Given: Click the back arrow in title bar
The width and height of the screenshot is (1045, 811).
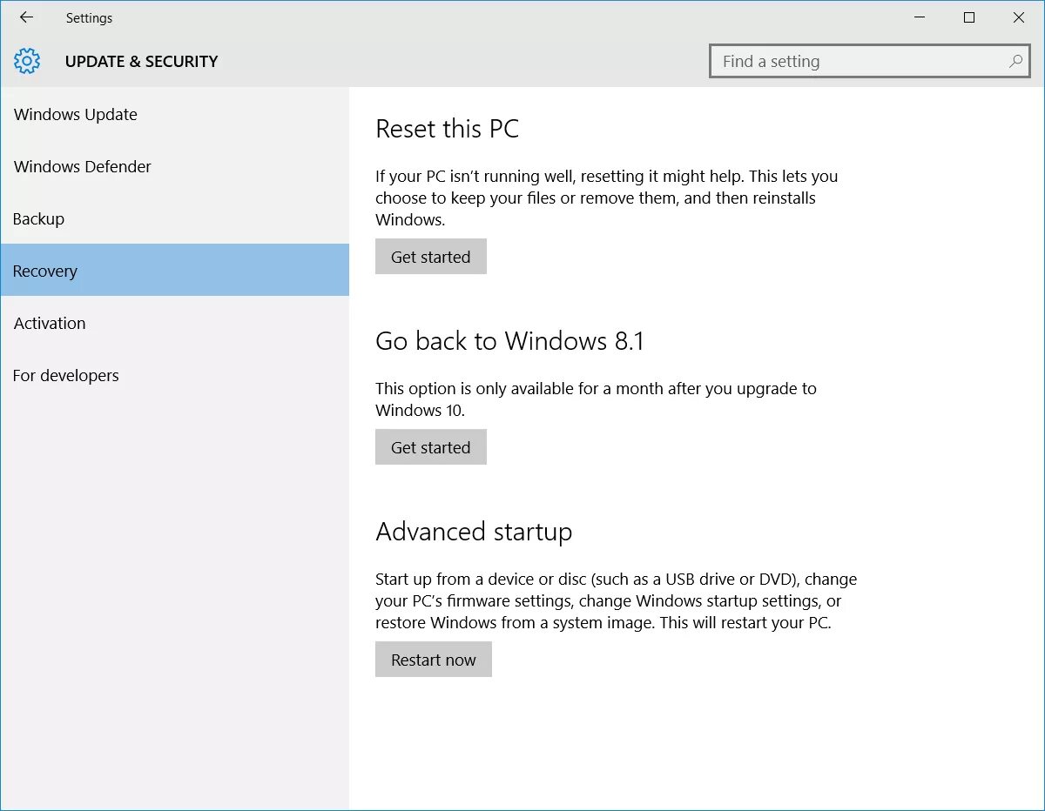Looking at the screenshot, I should click(26, 17).
